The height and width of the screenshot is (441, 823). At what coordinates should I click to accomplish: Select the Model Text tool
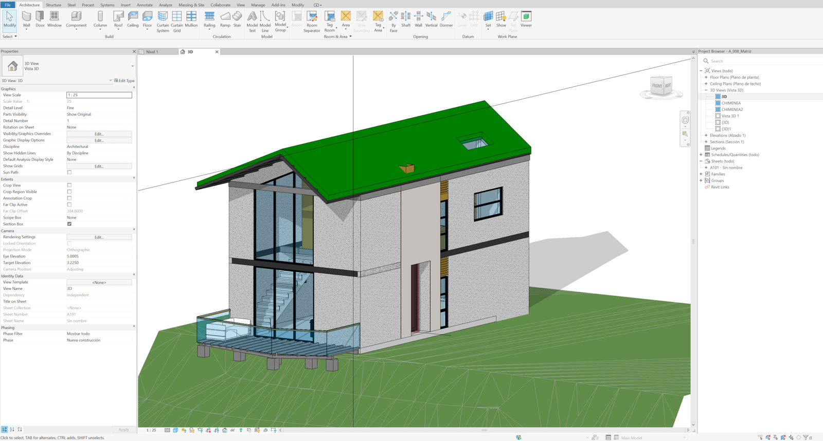click(252, 22)
